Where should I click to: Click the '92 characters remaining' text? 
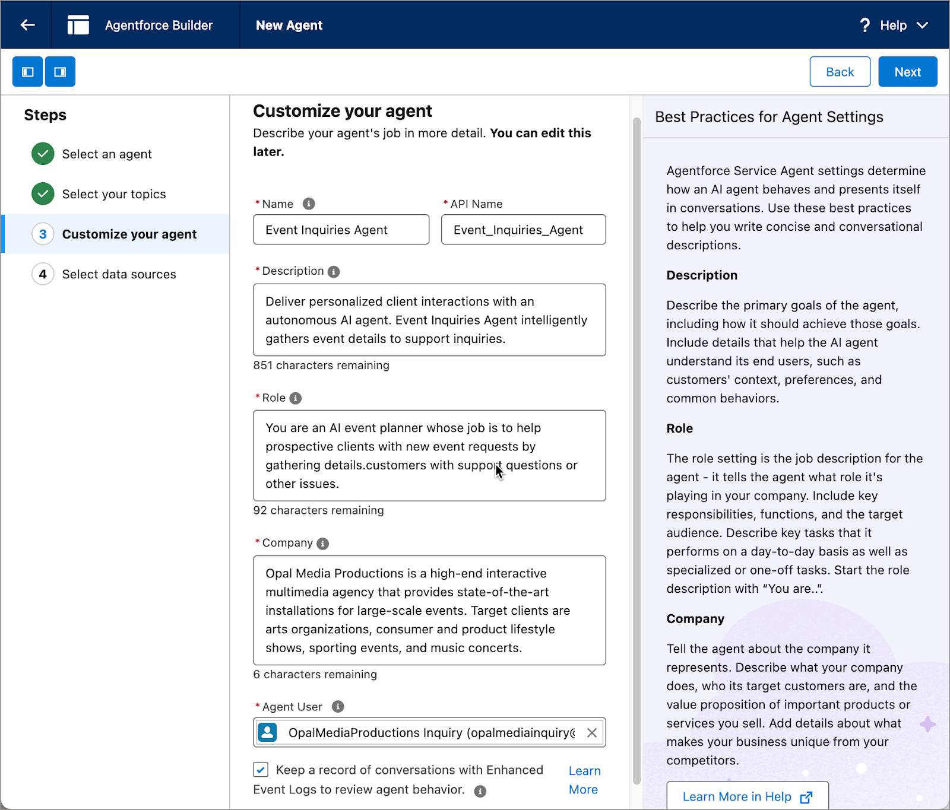tap(318, 510)
